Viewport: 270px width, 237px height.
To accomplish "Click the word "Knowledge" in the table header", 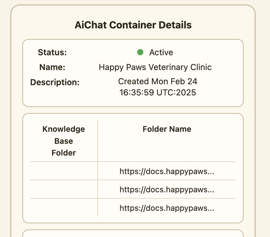I will tap(64, 129).
